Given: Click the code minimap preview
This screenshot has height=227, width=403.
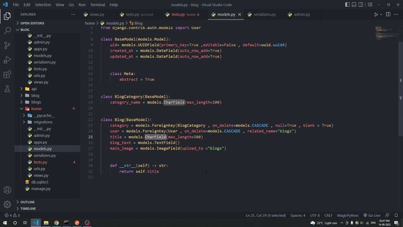Looking at the screenshot, I should tap(386, 33).
